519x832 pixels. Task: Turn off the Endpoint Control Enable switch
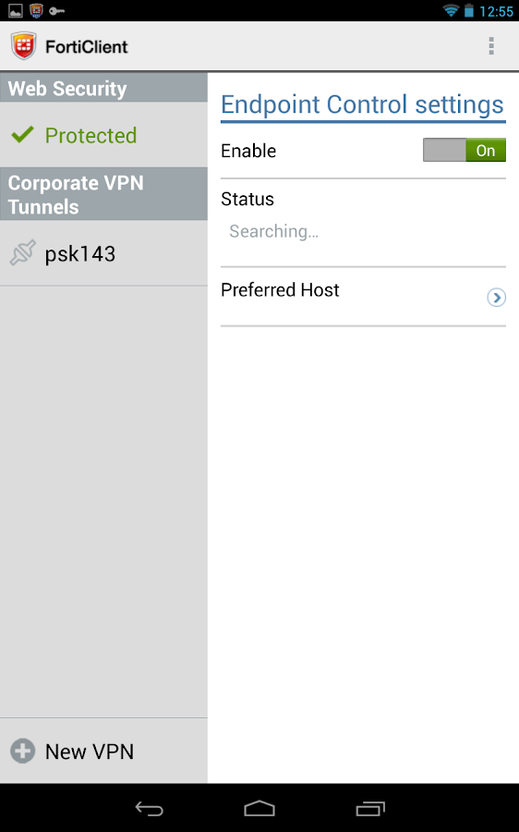465,150
